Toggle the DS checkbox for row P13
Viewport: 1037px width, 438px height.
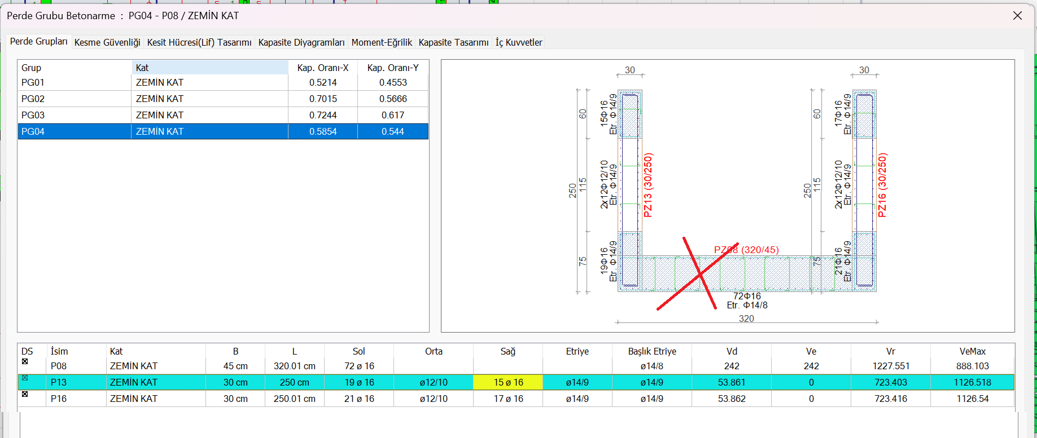(x=25, y=378)
